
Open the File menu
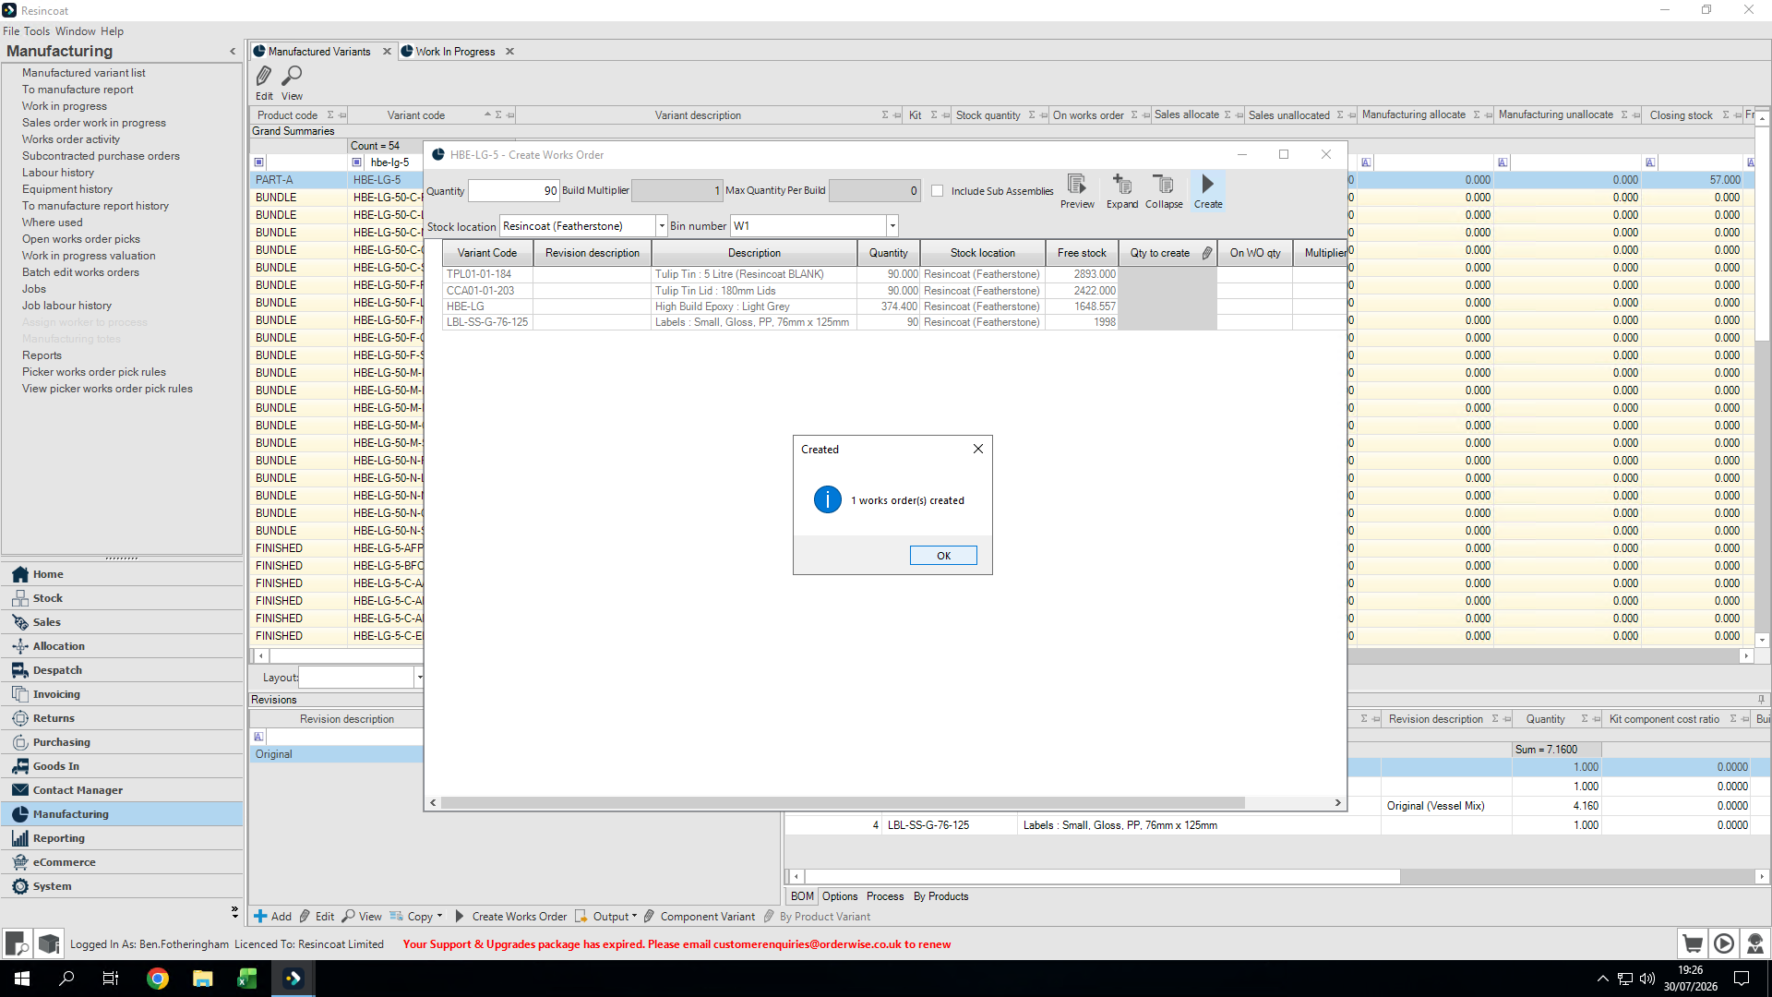click(x=11, y=31)
